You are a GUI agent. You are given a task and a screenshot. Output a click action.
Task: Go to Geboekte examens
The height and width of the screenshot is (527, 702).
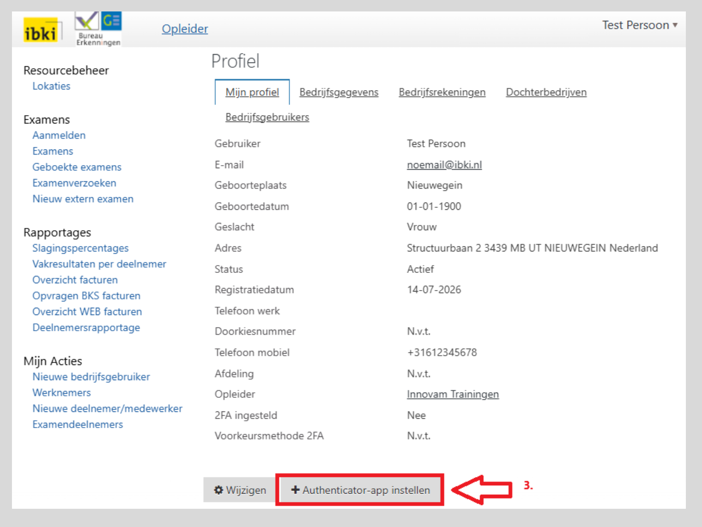(x=77, y=167)
